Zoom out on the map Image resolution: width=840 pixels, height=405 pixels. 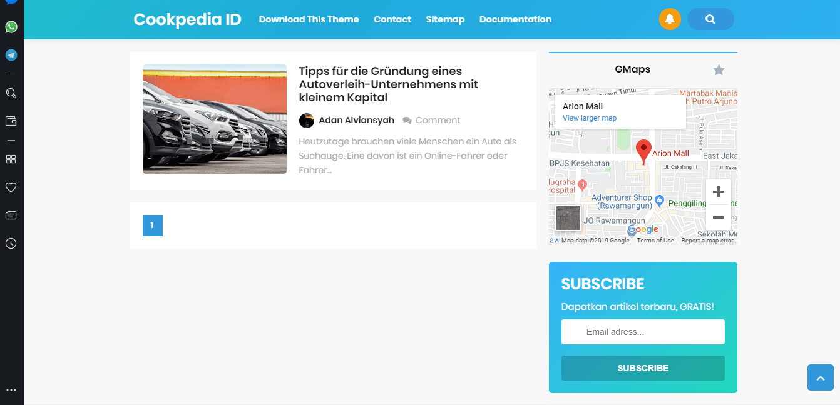coord(719,217)
